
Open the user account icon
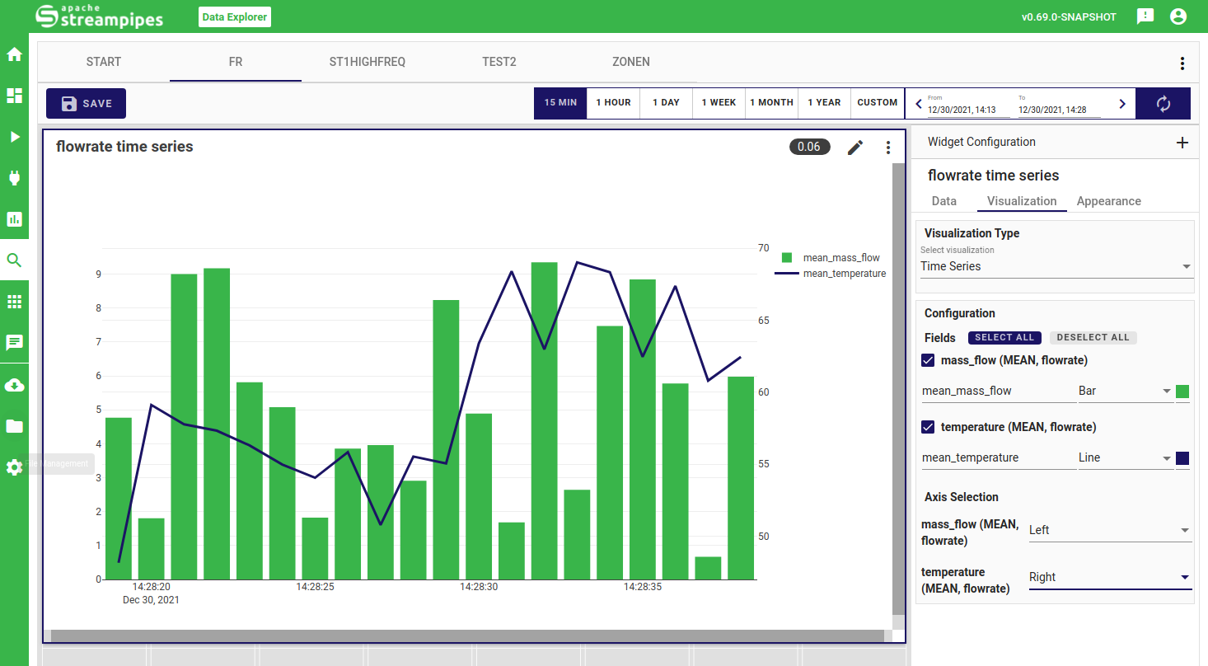coord(1178,16)
